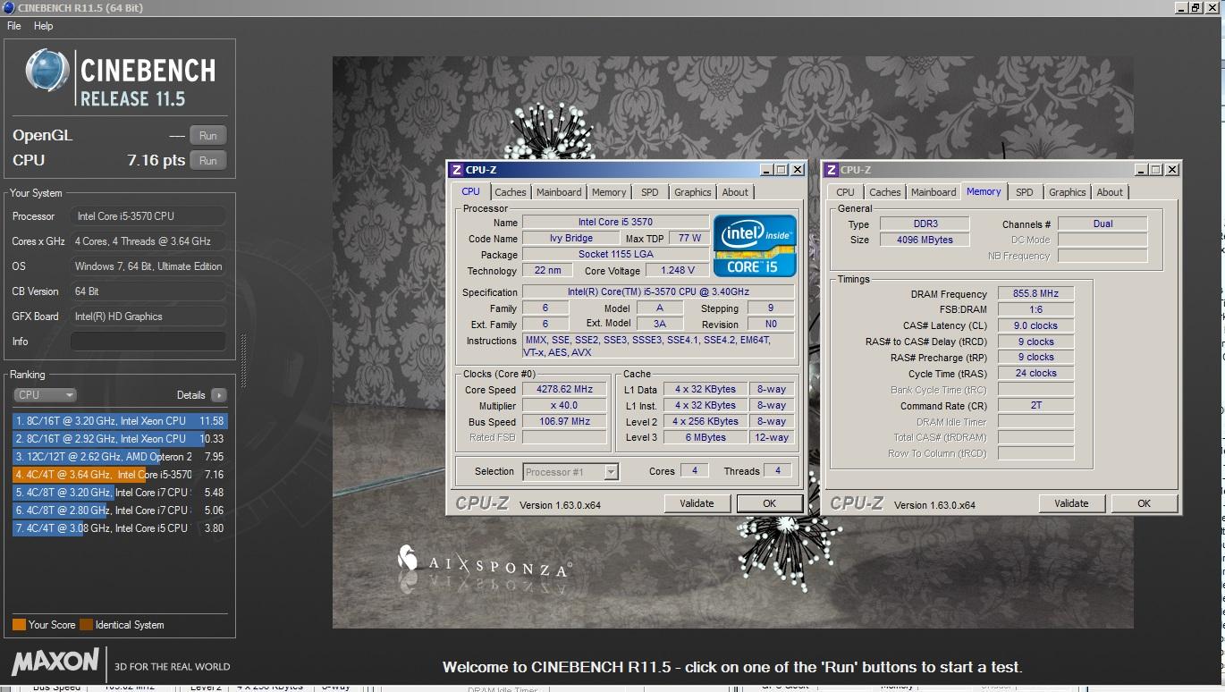Click the Processor field Intel Core i5-3570 CPU
The image size is (1225, 692).
tap(148, 216)
